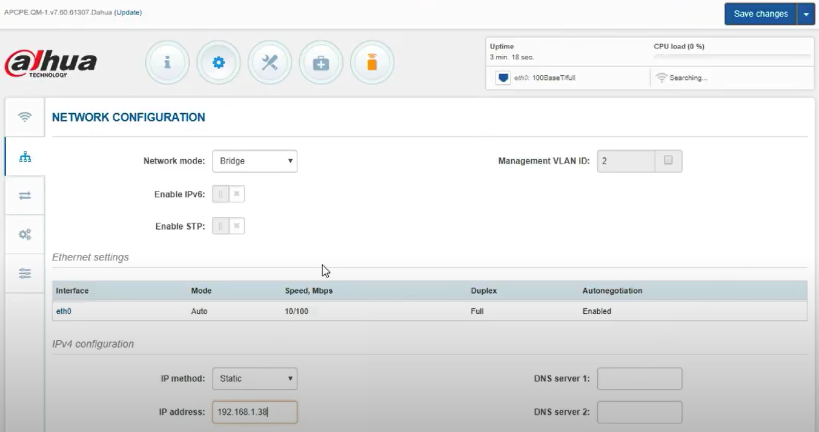
Task: Toggle the Enable IPv6 switch
Action: pos(228,194)
